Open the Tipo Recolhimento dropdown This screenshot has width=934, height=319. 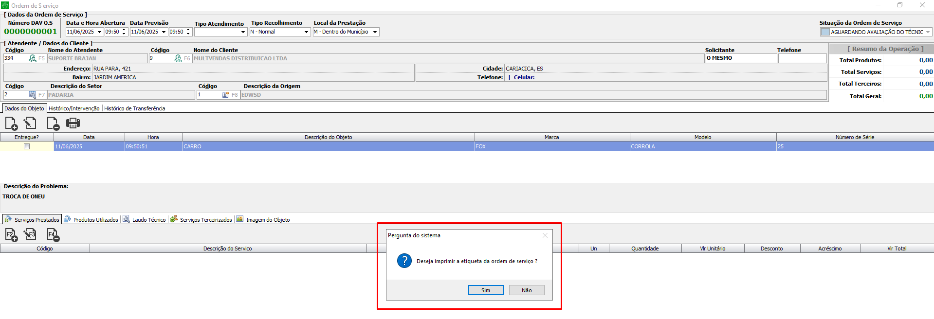(306, 32)
